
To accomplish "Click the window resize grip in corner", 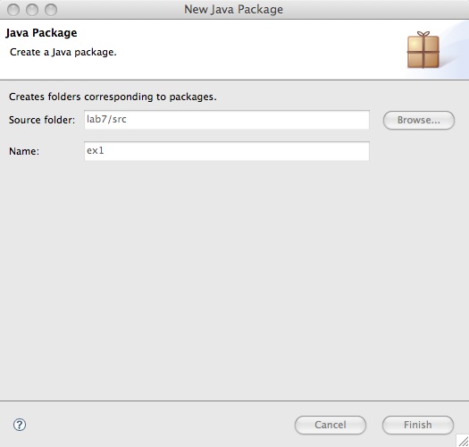I will pos(463,441).
